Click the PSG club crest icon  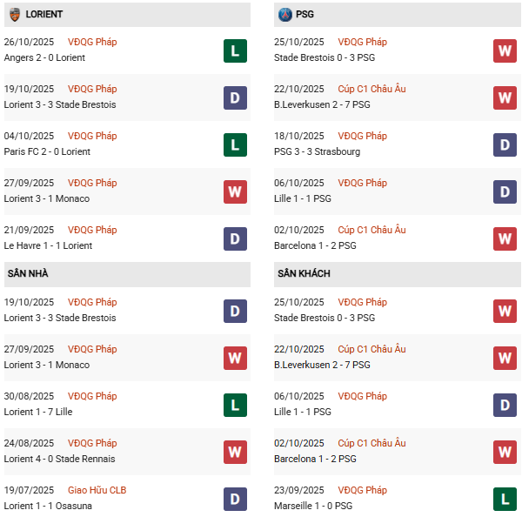click(284, 15)
